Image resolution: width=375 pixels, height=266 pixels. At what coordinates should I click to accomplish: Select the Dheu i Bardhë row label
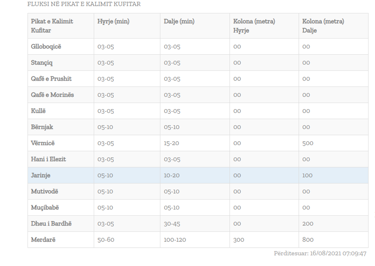[51, 224]
